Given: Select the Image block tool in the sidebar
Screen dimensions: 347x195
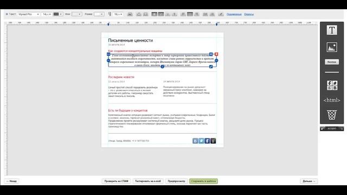Looking at the screenshot, I should (332, 47).
